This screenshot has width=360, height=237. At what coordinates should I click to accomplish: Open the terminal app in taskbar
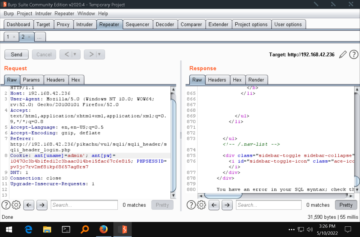66,229
